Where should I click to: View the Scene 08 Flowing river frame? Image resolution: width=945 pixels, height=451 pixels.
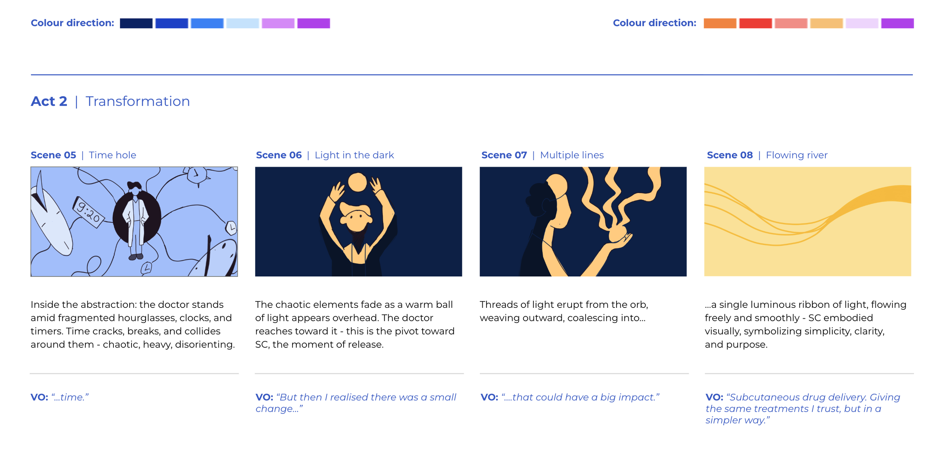tap(808, 222)
